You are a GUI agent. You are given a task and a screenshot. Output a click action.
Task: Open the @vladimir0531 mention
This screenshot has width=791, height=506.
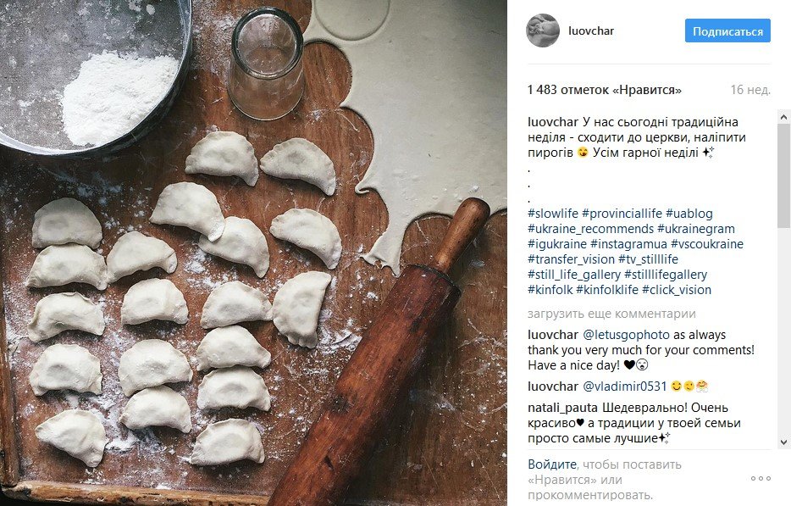pos(619,386)
